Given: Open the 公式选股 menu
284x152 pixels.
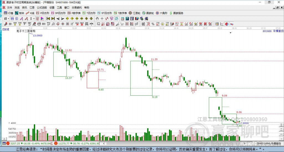Looking at the screenshot, I should (42, 7).
